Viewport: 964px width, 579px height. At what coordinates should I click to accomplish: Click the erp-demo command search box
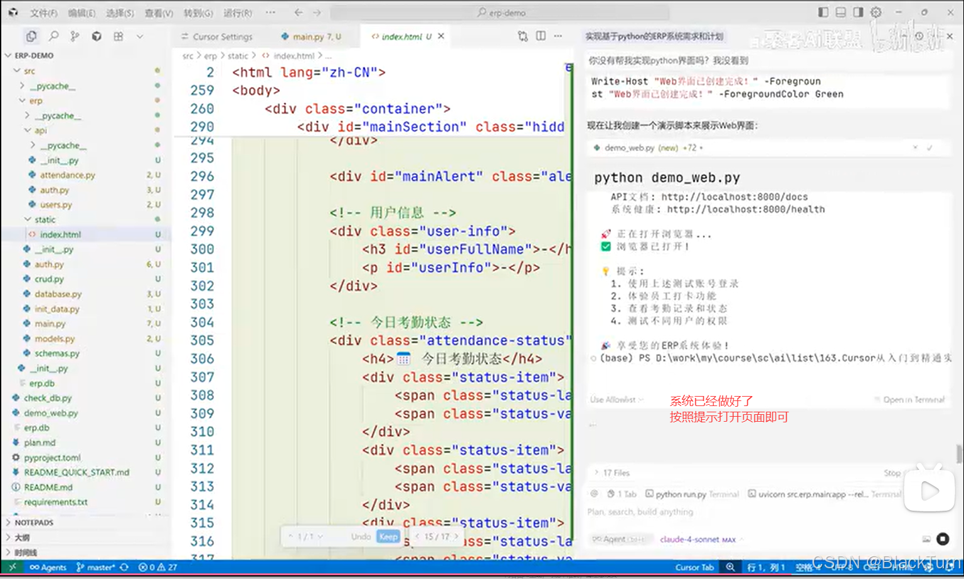point(500,12)
